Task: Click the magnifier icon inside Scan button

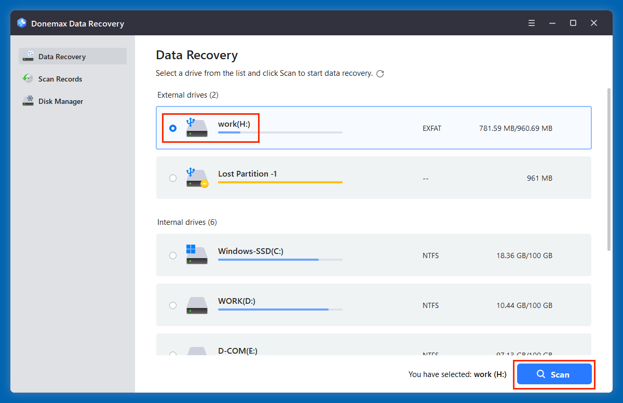Action: [x=541, y=374]
